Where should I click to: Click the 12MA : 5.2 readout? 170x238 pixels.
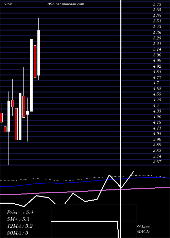click(20, 226)
